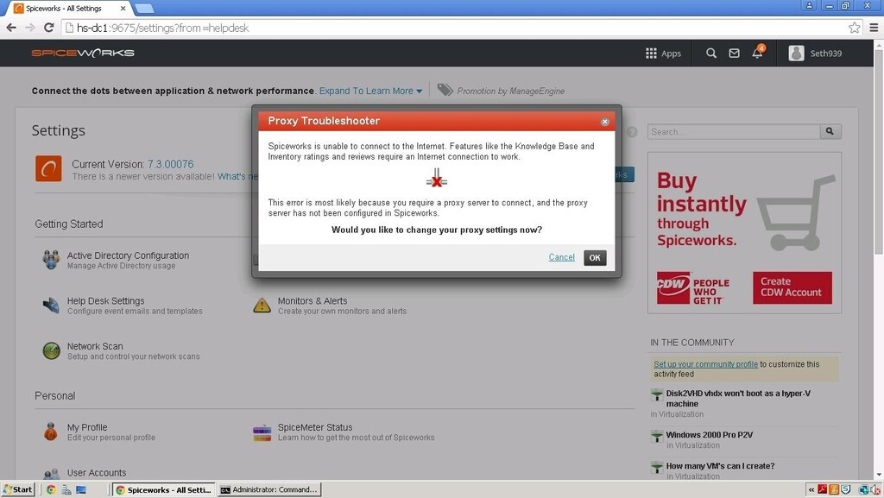Close the Spiceworks browser tab
This screenshot has width=884, height=498.
tap(123, 9)
